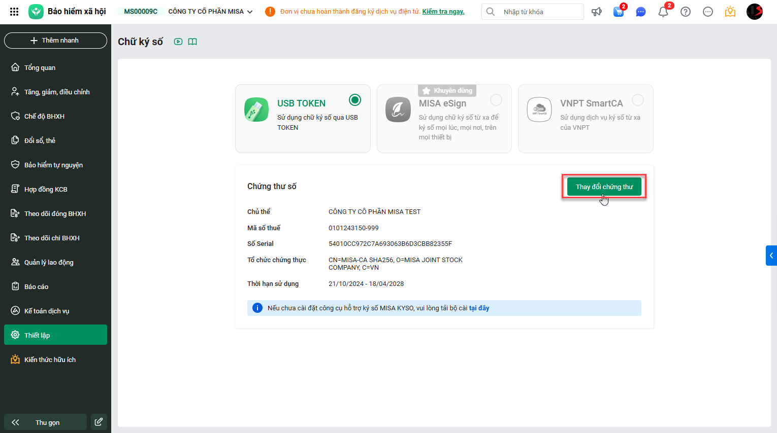The width and height of the screenshot is (777, 433).
Task: Click the Bảo hiểm xã hội logo icon
Action: pos(36,12)
